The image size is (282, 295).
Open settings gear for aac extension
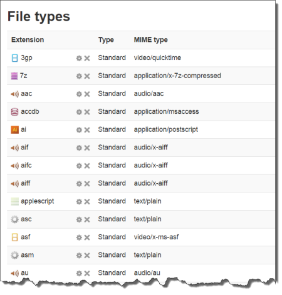coord(79,94)
